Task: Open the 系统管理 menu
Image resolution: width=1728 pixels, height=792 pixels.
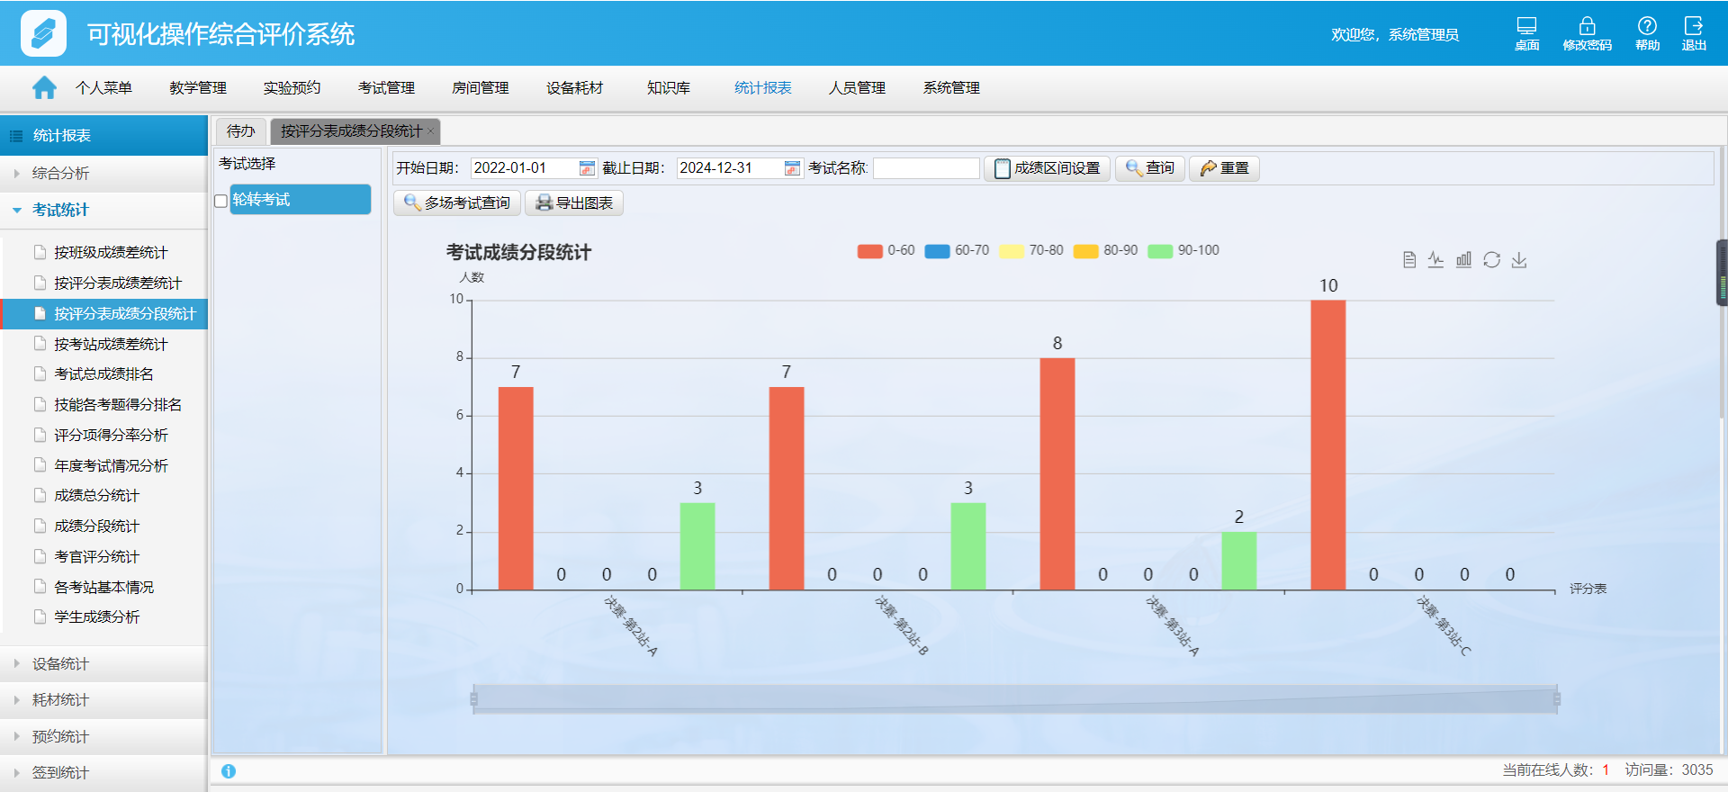Action: pos(951,88)
